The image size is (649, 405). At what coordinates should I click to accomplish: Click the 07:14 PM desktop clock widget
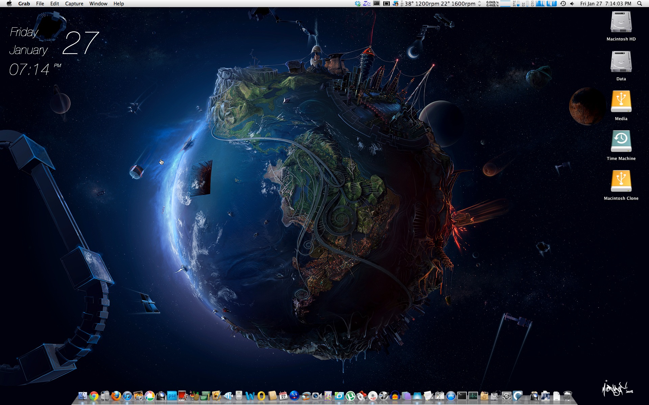[35, 70]
